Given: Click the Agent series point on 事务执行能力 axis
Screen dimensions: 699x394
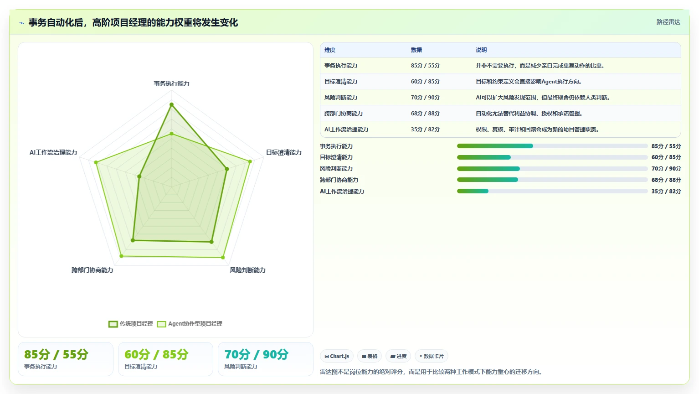Looking at the screenshot, I should pos(172,134).
